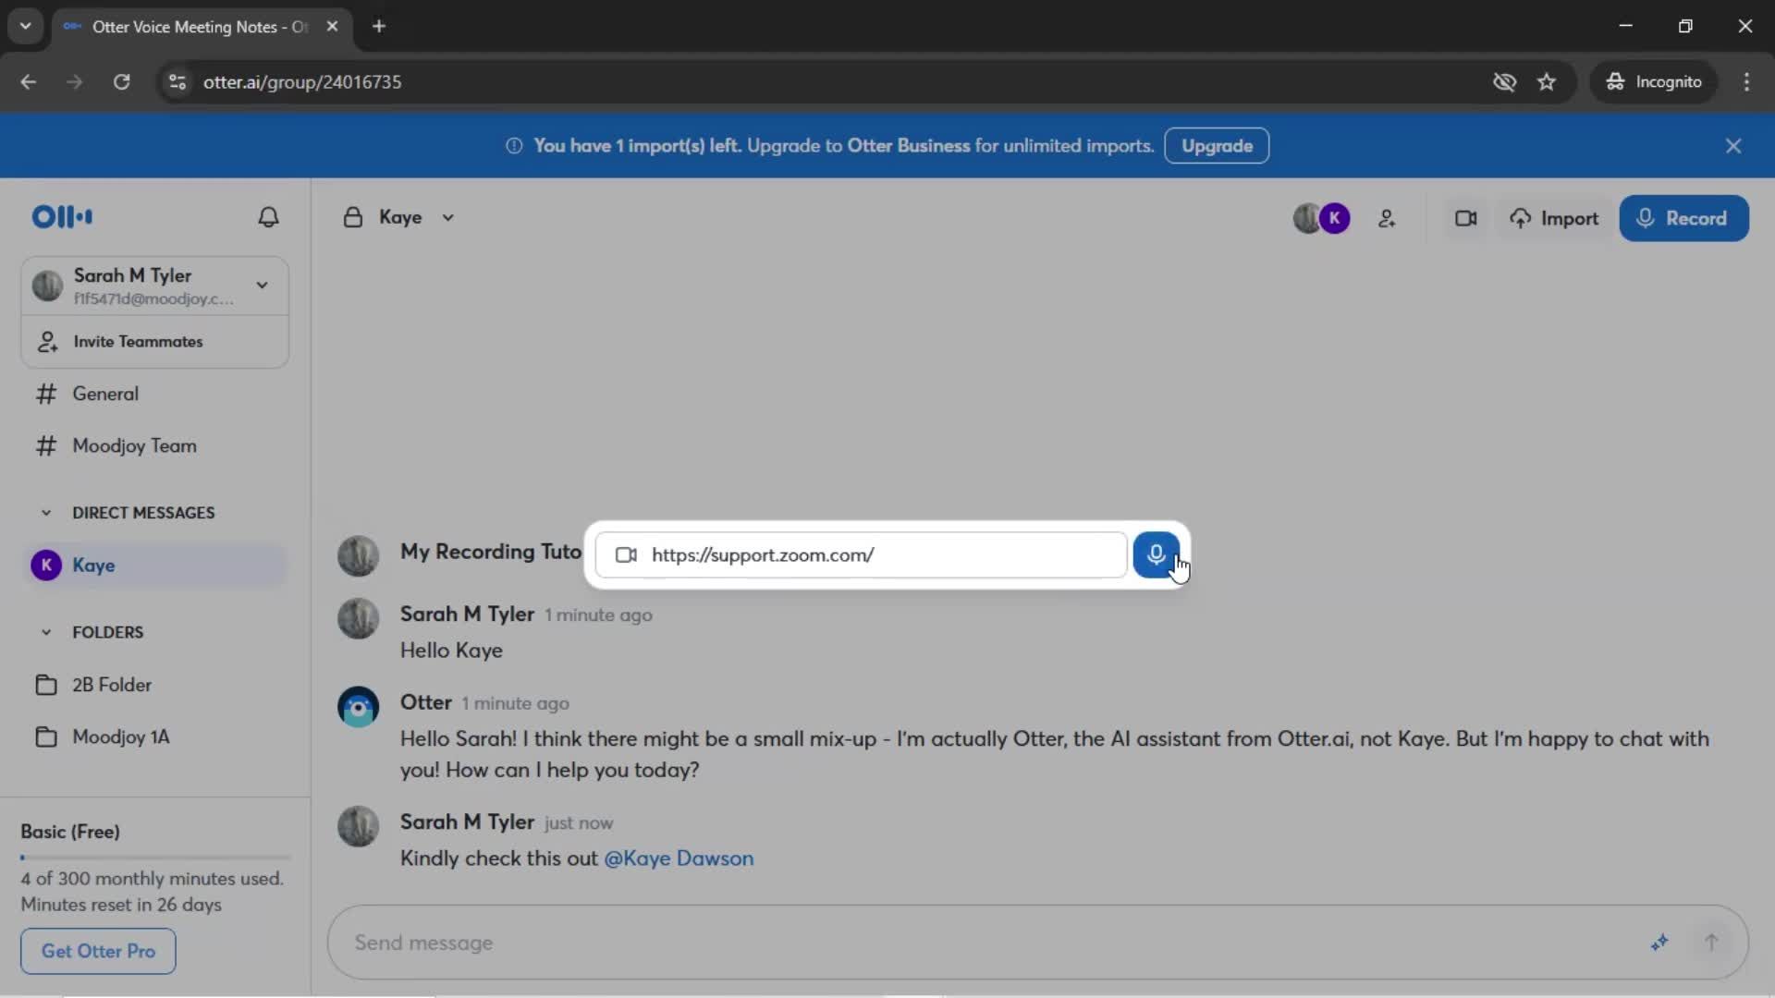Click the Otter logo
The width and height of the screenshot is (1775, 998).
pos(62,217)
